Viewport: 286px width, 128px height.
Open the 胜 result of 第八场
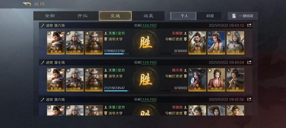(x=146, y=43)
